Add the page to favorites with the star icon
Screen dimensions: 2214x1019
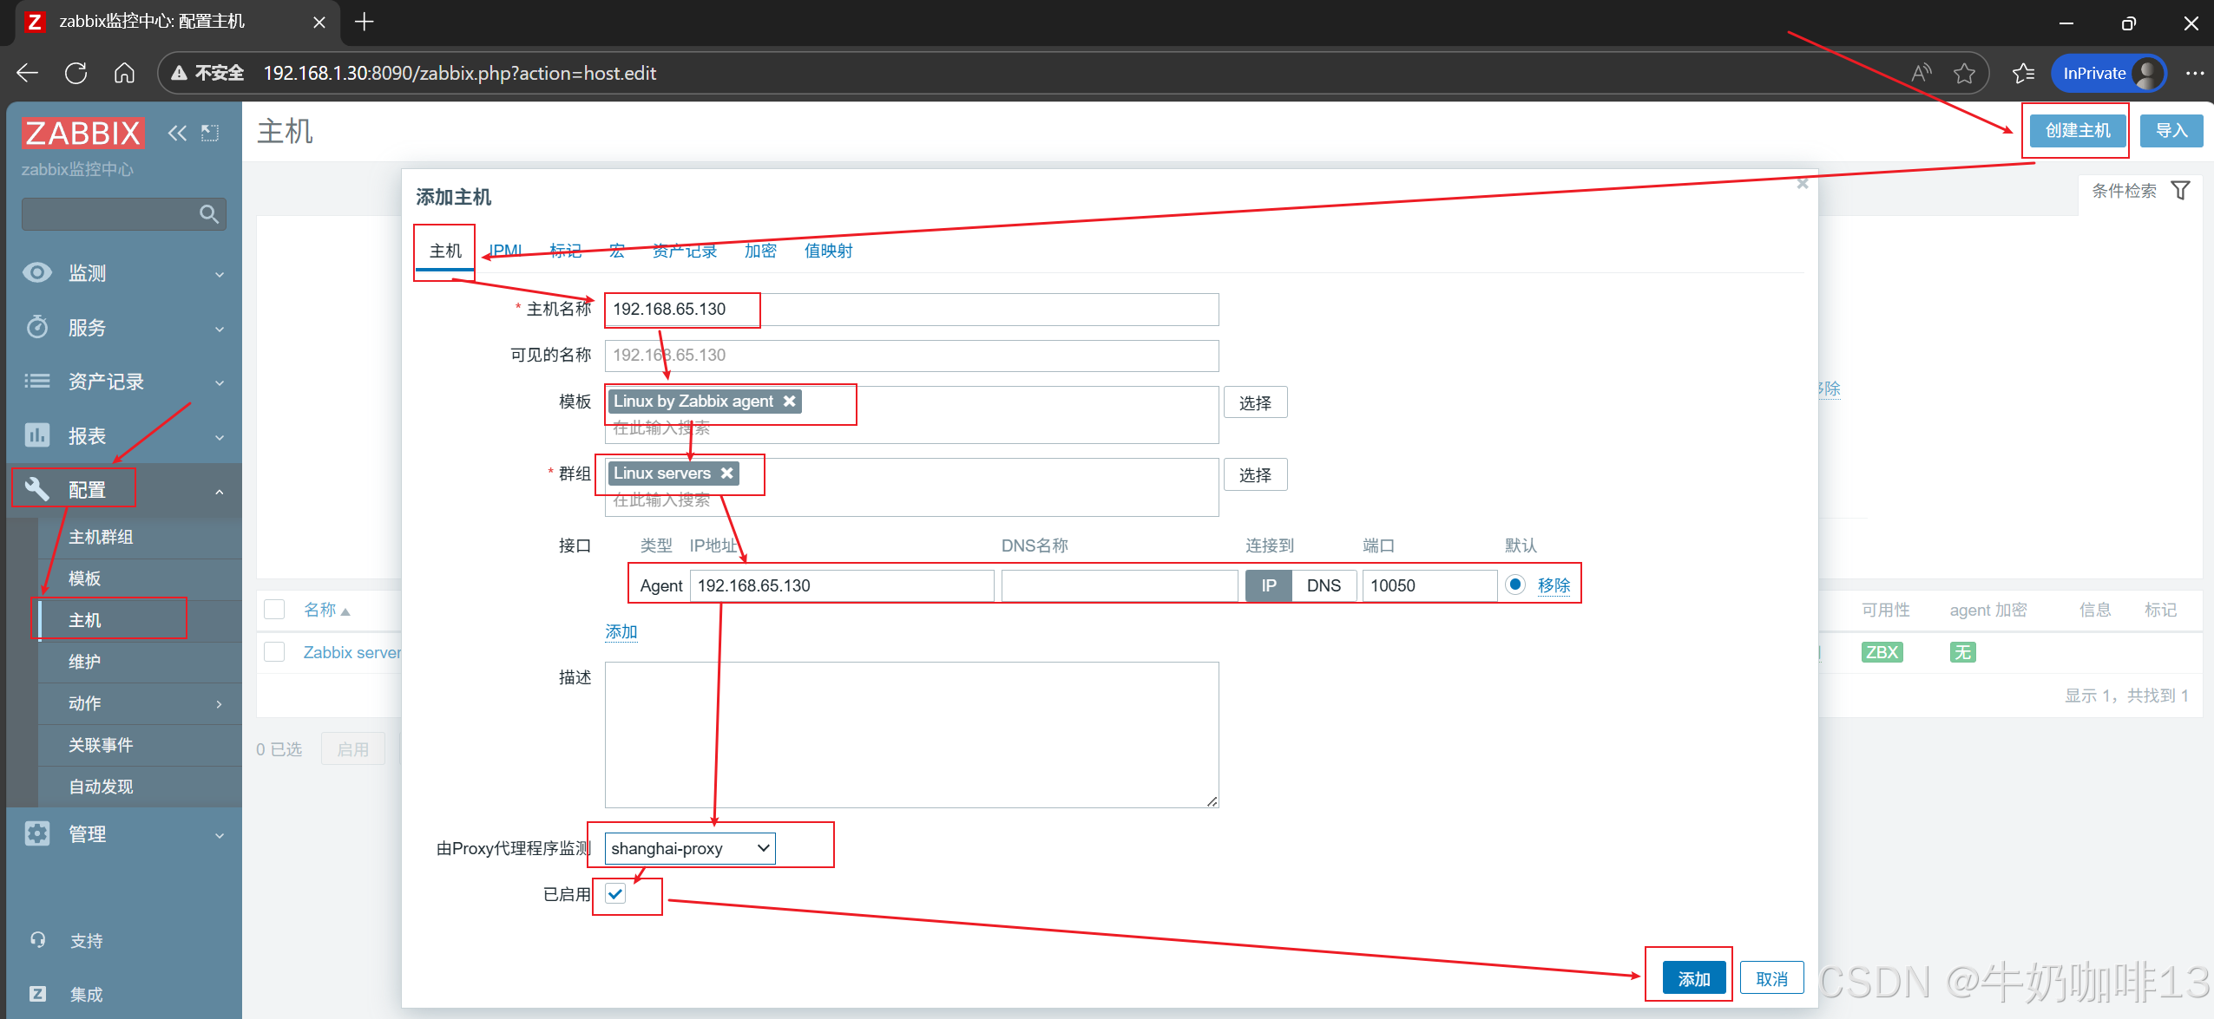1964,74
